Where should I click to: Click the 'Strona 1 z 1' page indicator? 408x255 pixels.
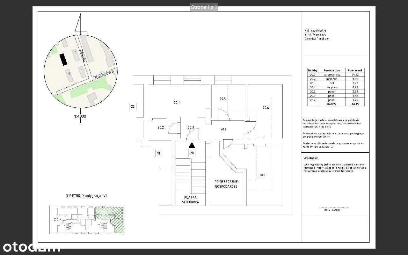[204, 7]
